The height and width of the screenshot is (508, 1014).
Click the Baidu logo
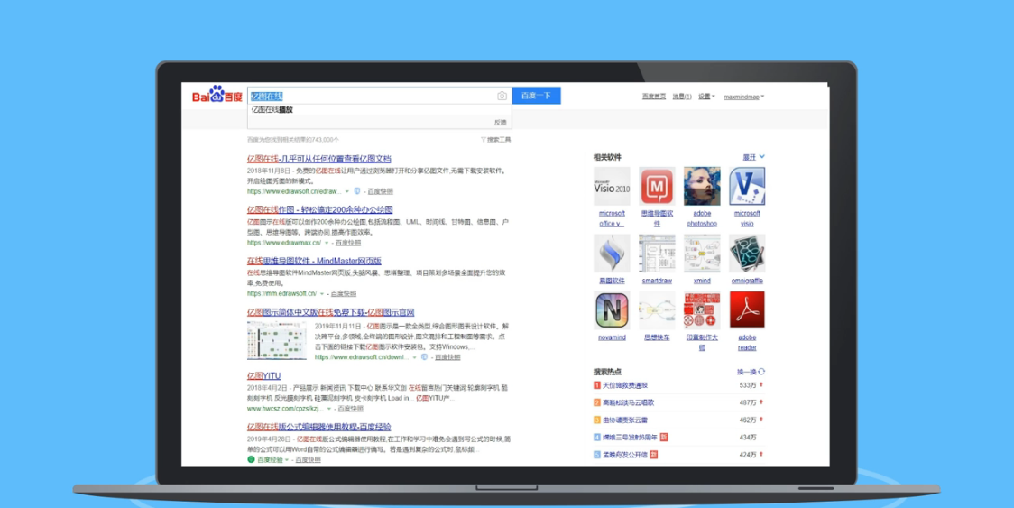click(x=217, y=95)
